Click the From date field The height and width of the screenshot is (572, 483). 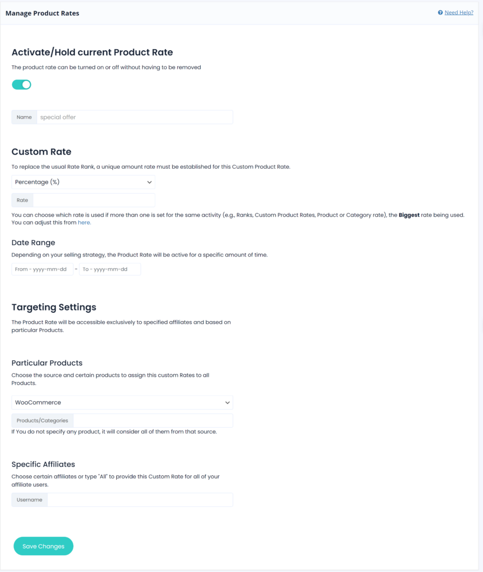(42, 269)
